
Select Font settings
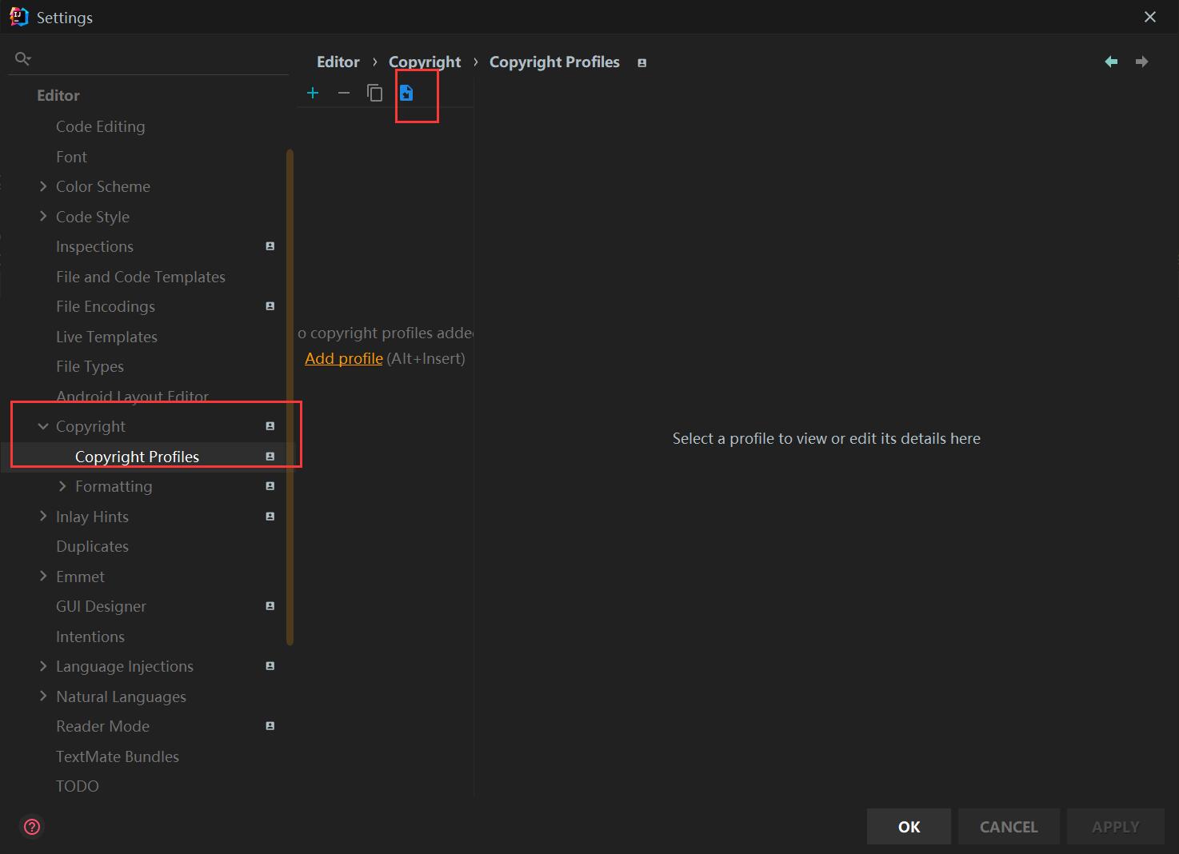click(x=71, y=157)
